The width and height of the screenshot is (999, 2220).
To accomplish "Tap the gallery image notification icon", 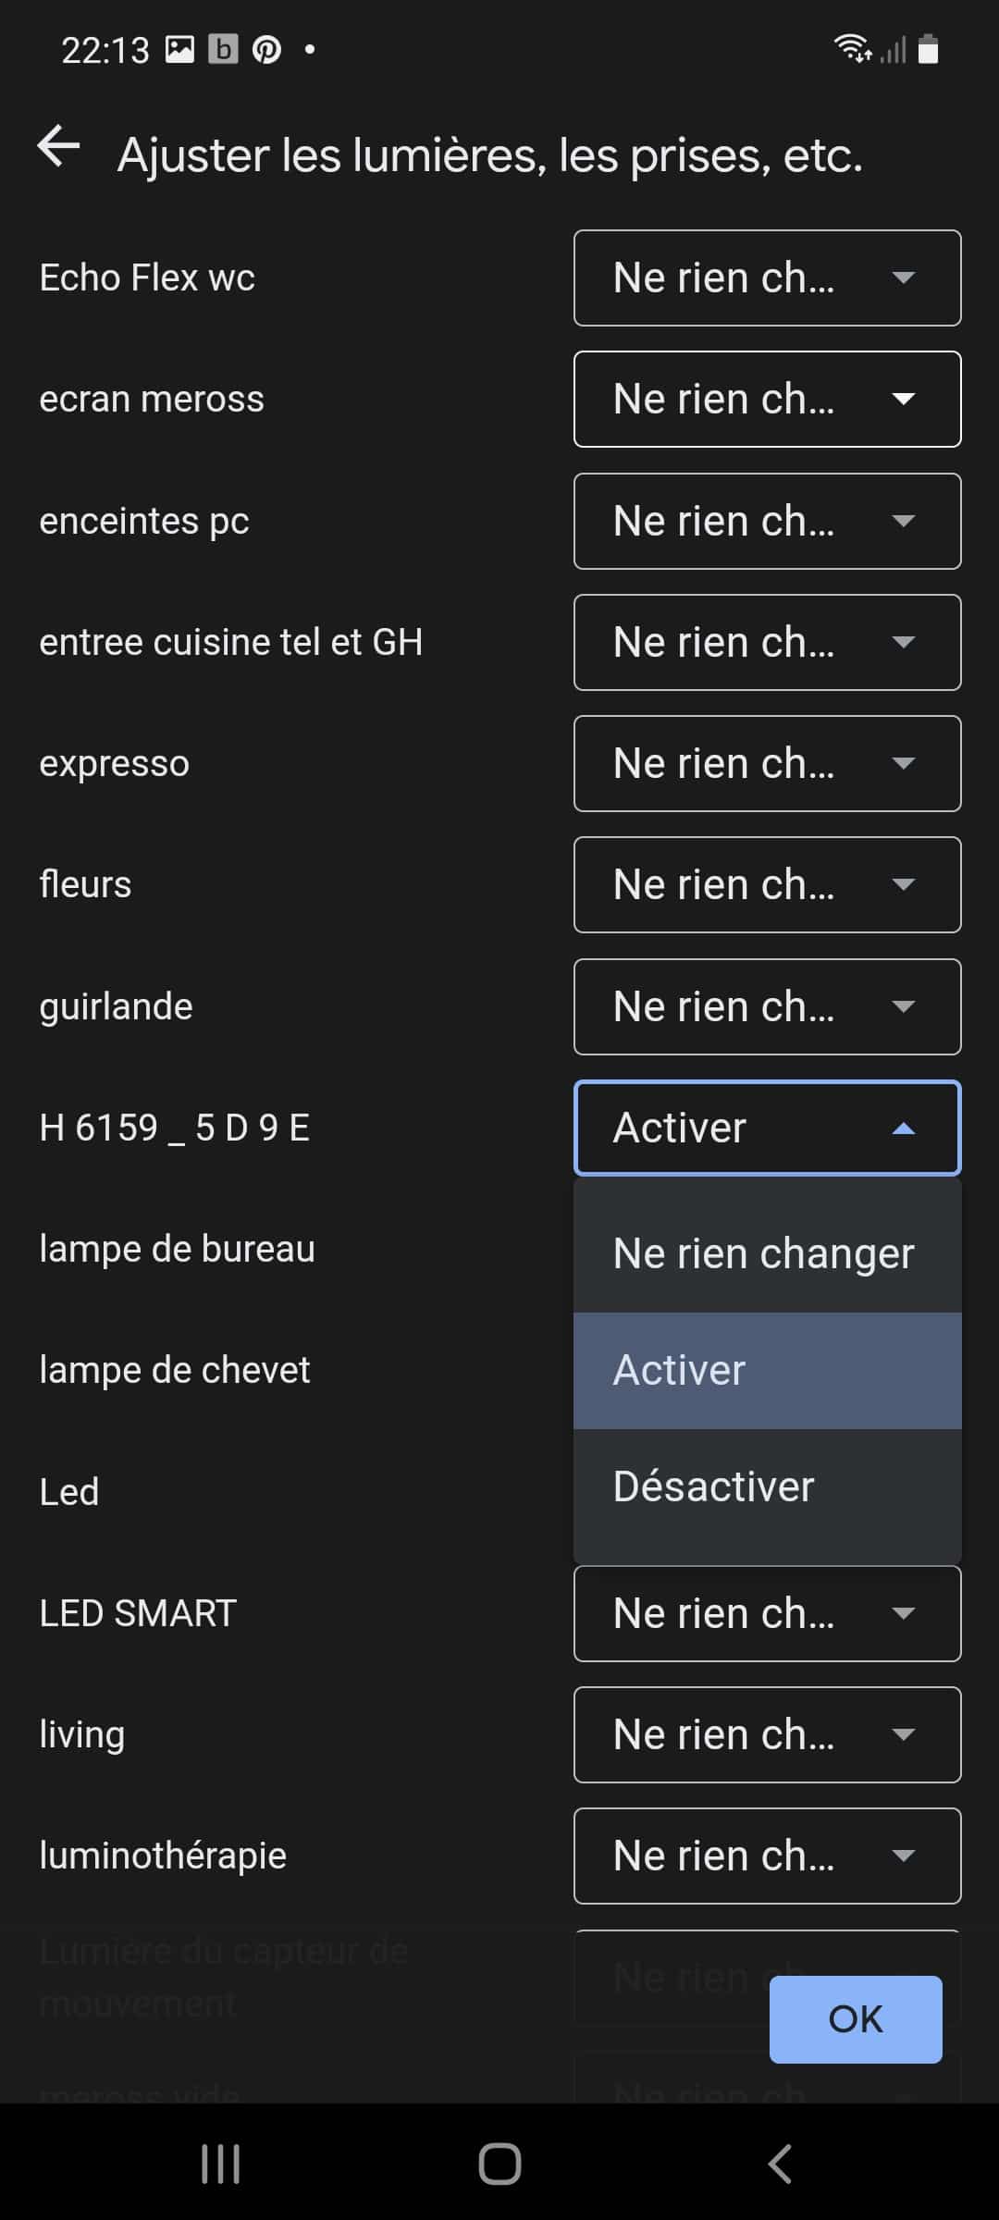I will (x=179, y=49).
